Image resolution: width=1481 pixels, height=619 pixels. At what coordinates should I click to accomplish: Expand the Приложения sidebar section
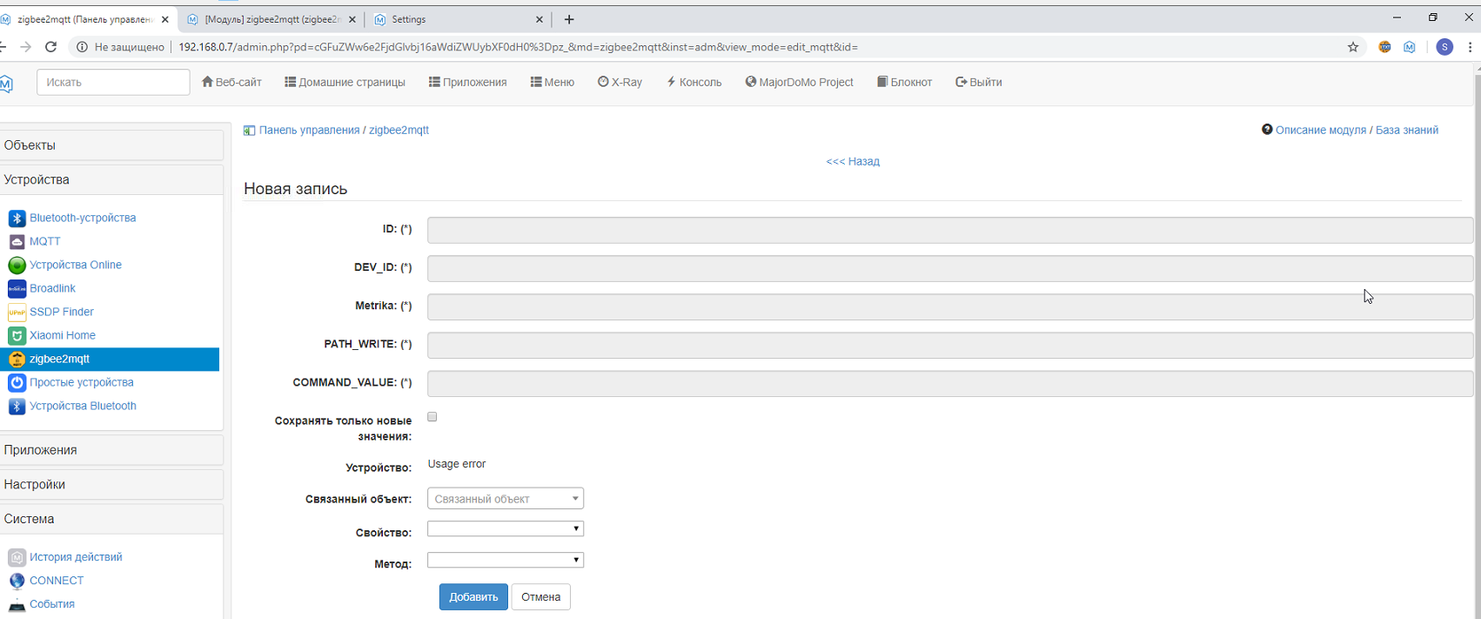coord(111,450)
